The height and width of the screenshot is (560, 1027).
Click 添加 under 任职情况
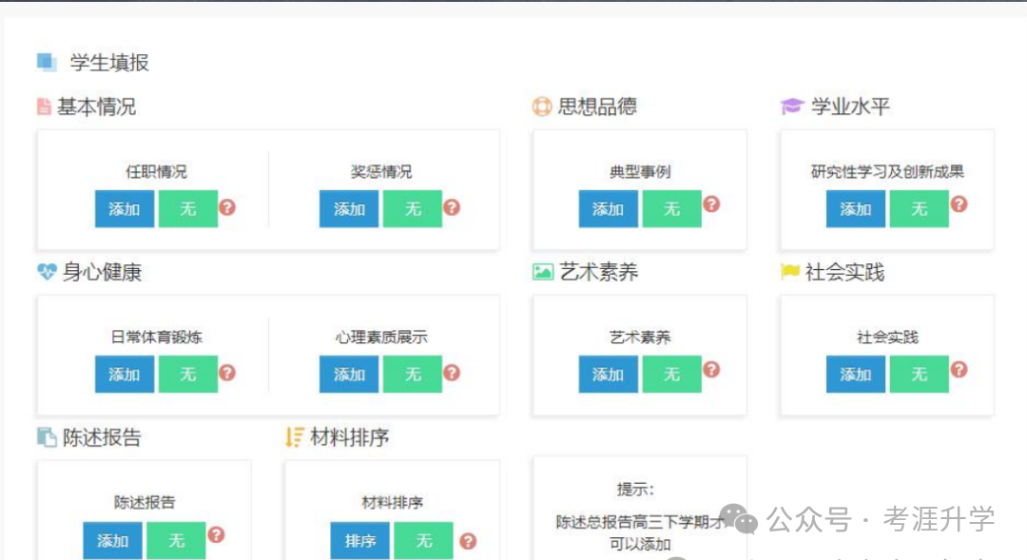124,208
